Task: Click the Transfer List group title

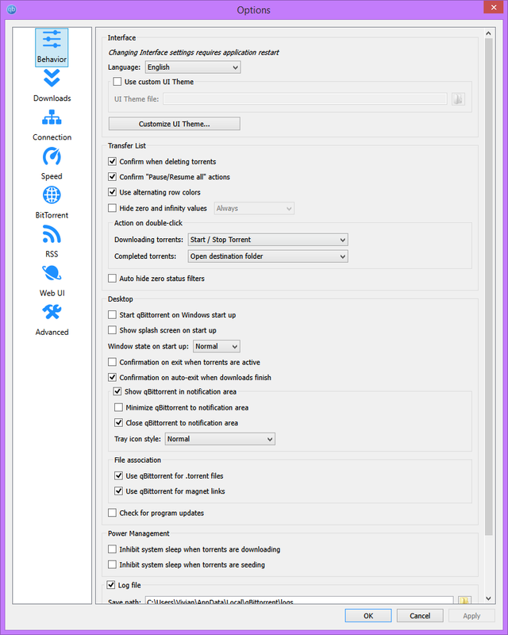Action: (127, 146)
